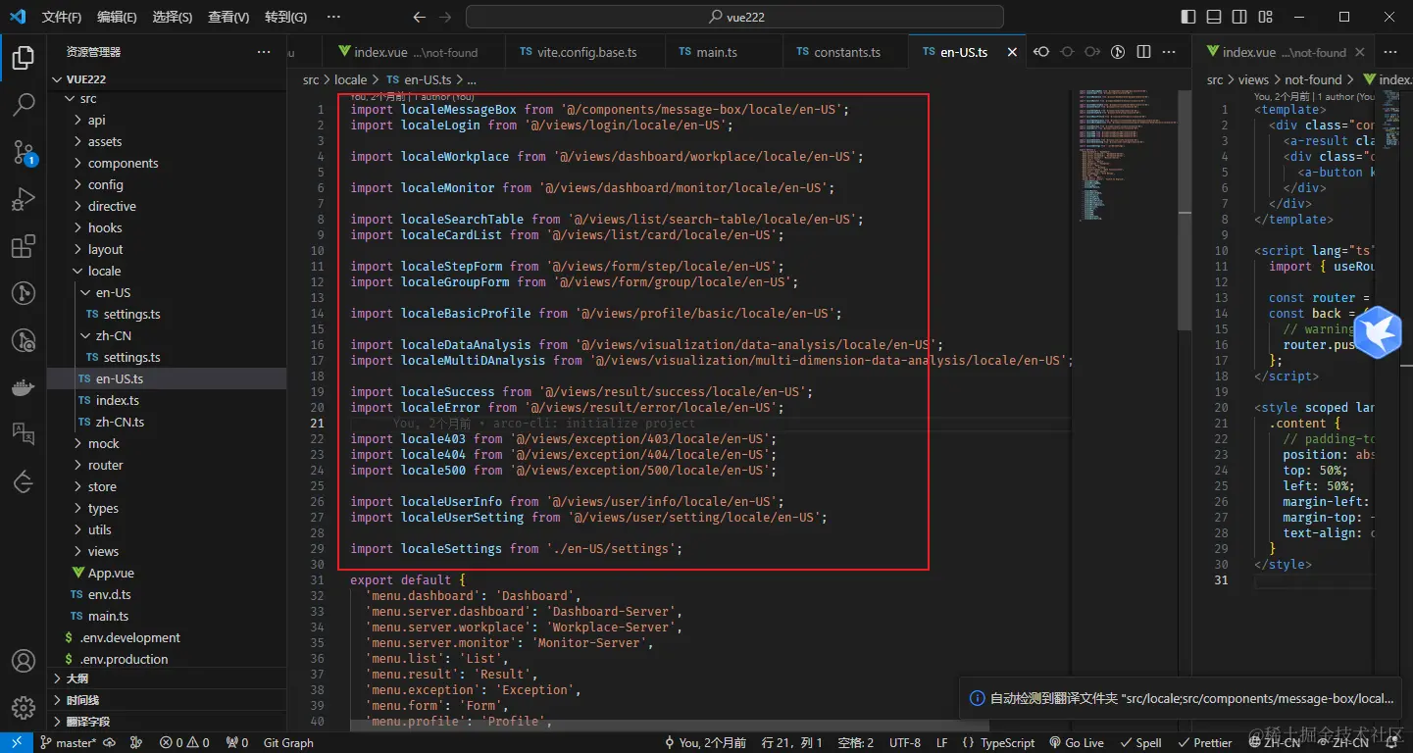Close the en-US.ts tab

(1013, 52)
